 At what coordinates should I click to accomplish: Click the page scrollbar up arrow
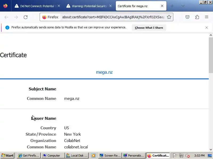(211, 35)
